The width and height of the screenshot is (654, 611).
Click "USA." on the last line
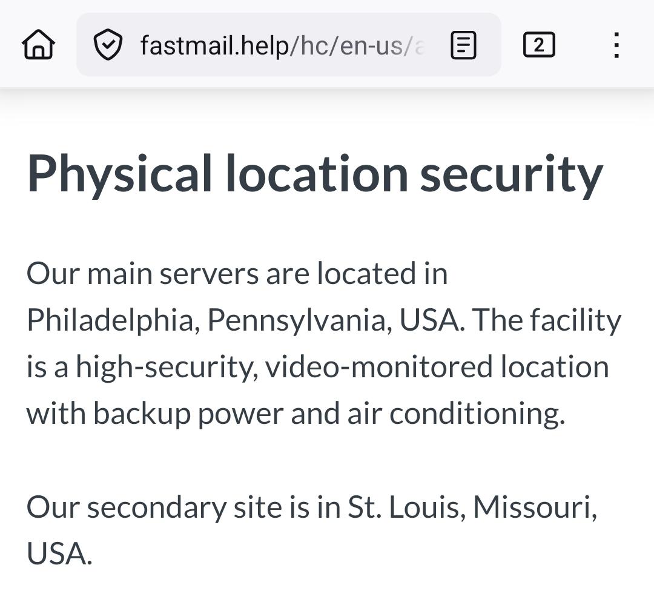point(59,553)
